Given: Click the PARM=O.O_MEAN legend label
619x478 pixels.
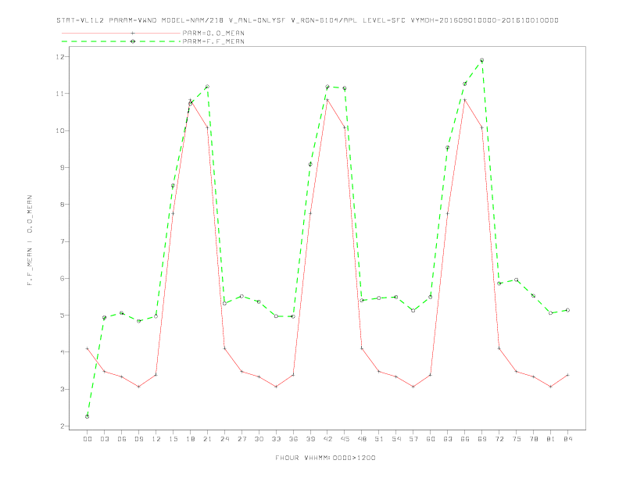Looking at the screenshot, I should point(213,33).
